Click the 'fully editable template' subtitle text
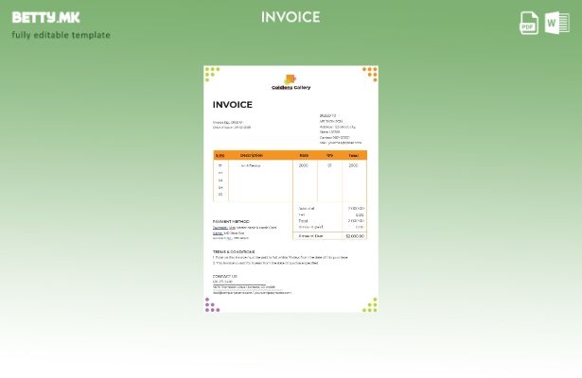The height and width of the screenshot is (378, 582). (61, 35)
